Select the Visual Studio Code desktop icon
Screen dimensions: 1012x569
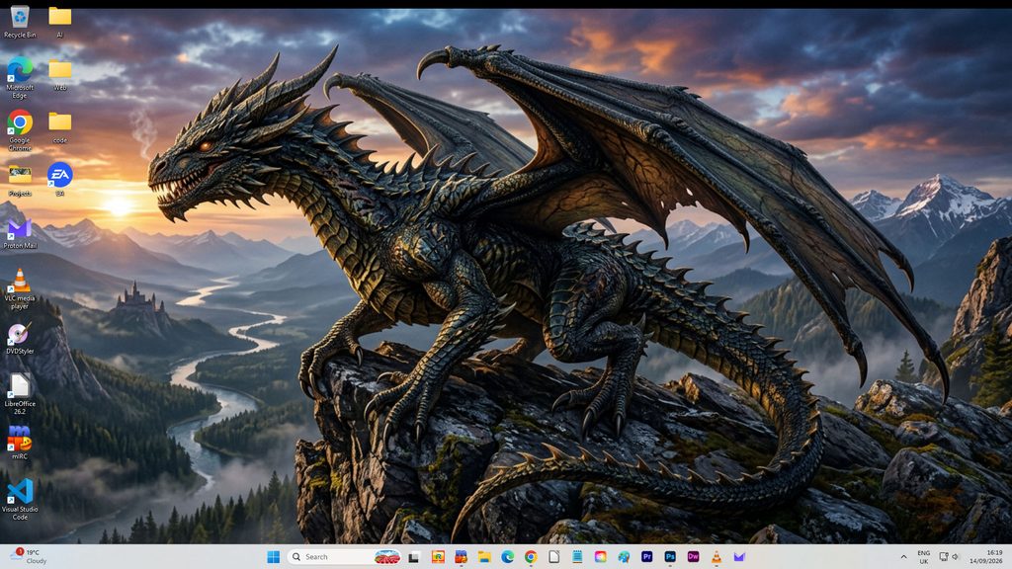click(x=20, y=499)
